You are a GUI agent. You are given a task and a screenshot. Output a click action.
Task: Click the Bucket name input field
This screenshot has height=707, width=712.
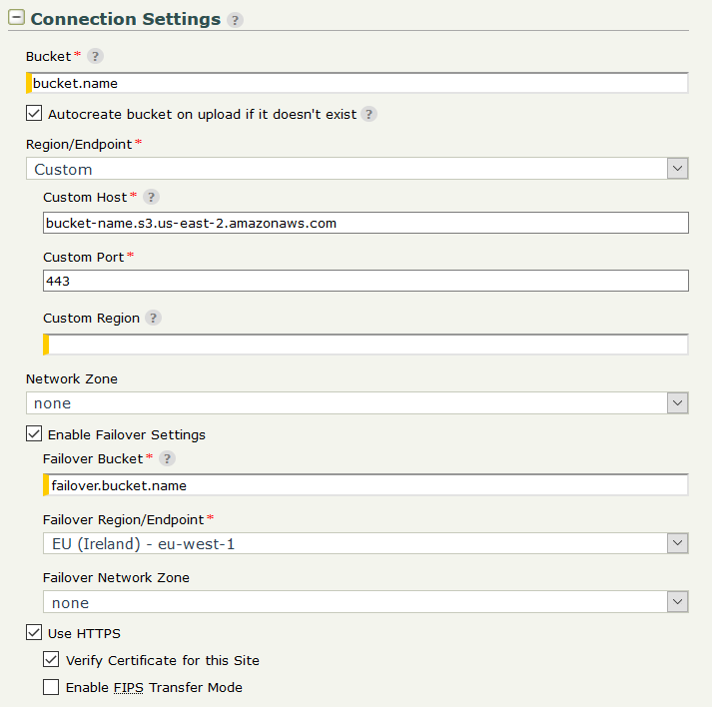click(x=359, y=84)
